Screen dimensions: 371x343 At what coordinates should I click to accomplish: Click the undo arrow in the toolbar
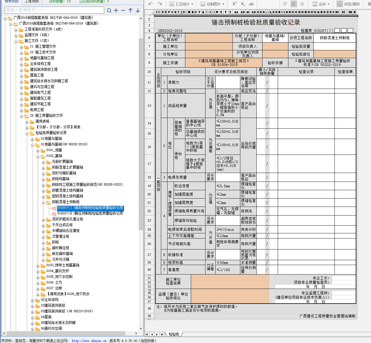click(x=151, y=4)
